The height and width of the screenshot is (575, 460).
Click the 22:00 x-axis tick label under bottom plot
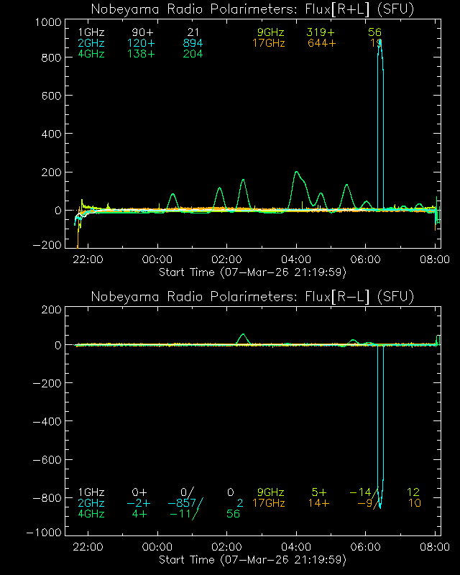tap(88, 548)
